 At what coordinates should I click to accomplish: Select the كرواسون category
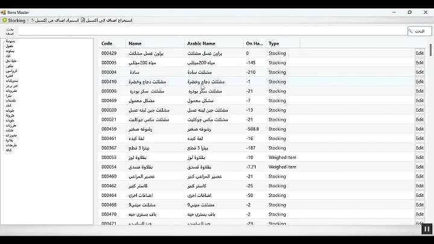(x=11, y=71)
